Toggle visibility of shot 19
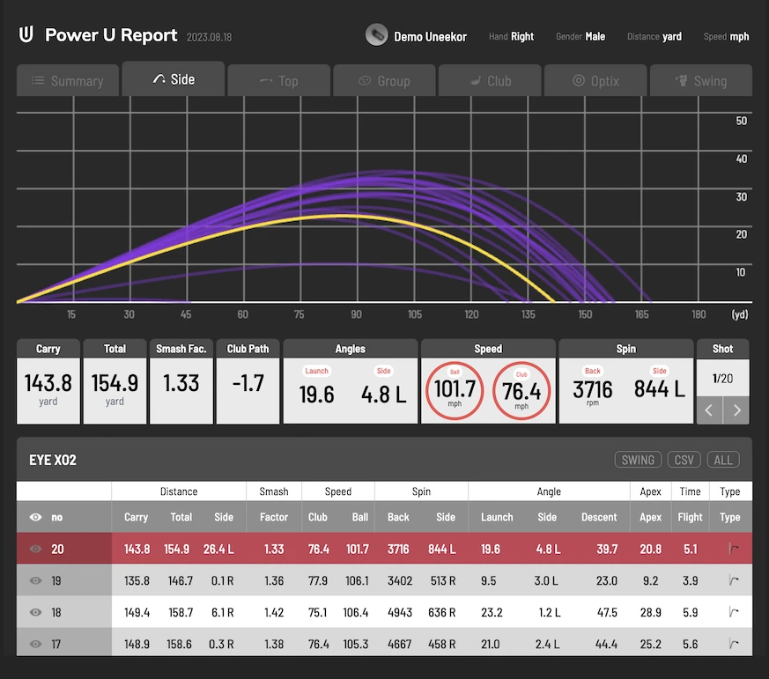This screenshot has height=679, width=769. click(36, 580)
